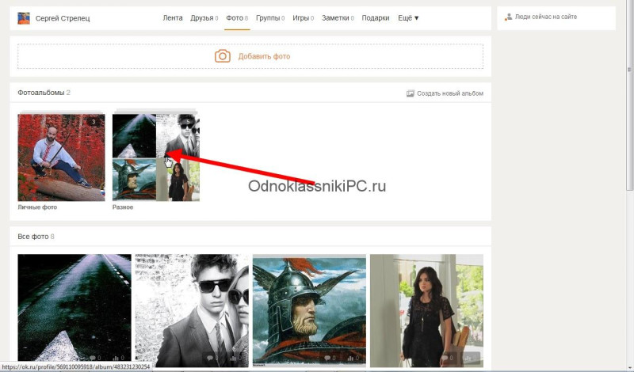Open the Разное album thumbnail

155,158
